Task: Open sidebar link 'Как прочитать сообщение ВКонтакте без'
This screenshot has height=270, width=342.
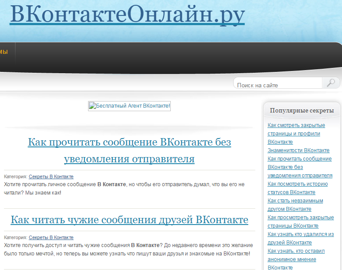Action: click(300, 167)
